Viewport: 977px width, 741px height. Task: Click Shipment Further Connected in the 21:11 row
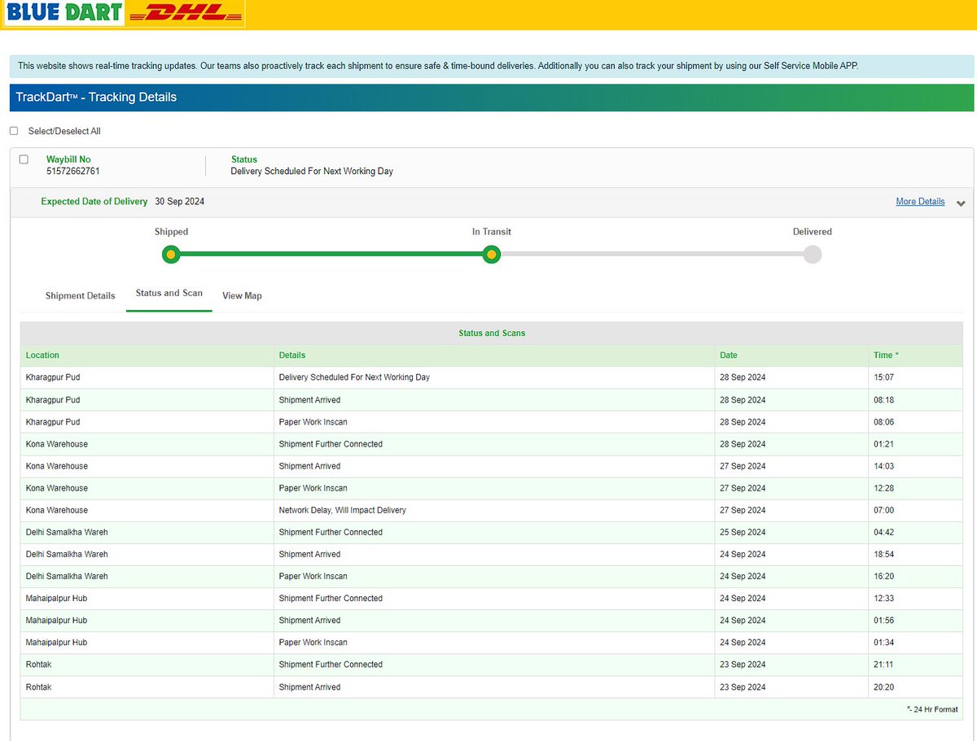click(x=331, y=665)
